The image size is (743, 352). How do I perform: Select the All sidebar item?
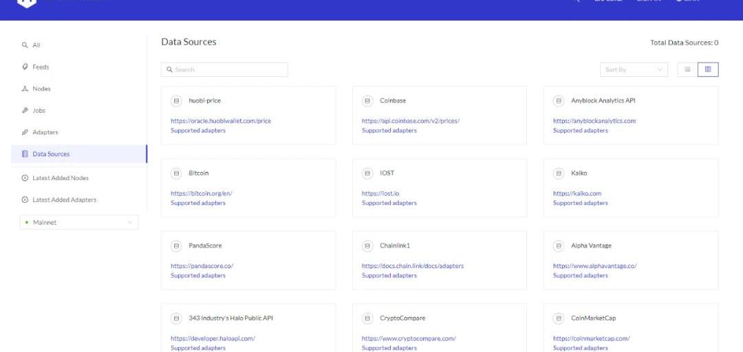[x=36, y=45]
